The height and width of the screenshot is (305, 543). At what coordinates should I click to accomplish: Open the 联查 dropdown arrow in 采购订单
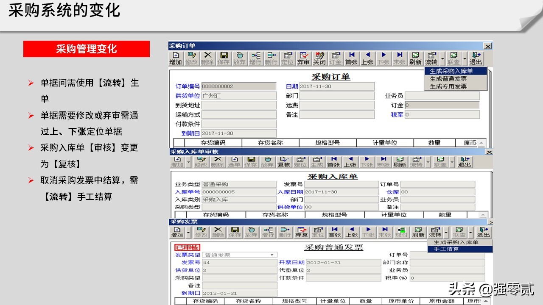(x=465, y=58)
